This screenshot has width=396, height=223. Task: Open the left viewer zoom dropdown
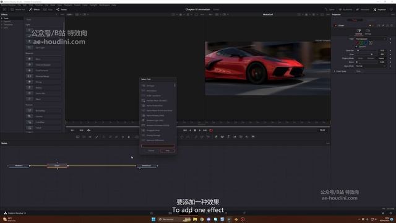click(x=69, y=14)
